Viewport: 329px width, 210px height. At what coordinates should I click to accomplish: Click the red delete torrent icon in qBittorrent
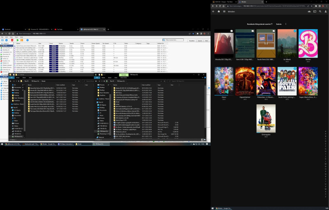(12, 40)
